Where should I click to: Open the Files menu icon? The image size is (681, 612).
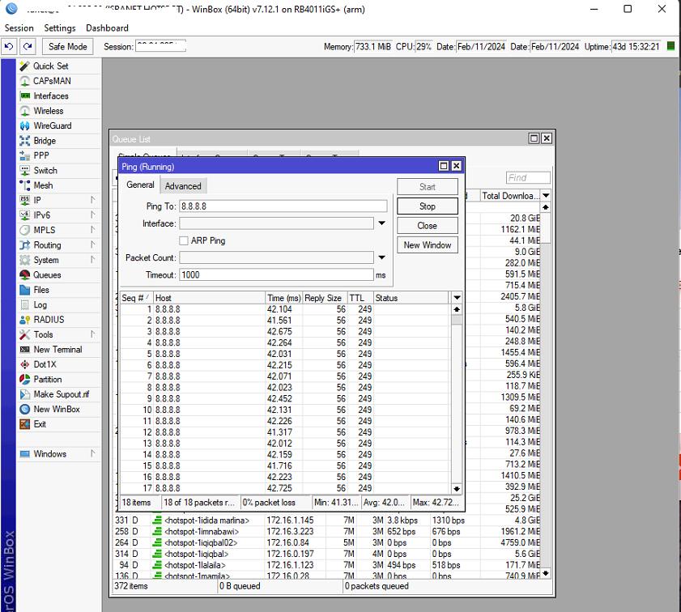(25, 290)
